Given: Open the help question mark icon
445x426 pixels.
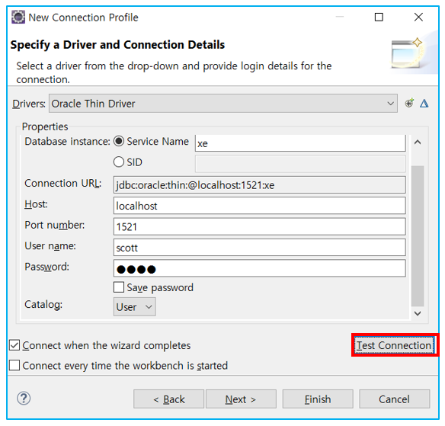Looking at the screenshot, I should tap(24, 399).
